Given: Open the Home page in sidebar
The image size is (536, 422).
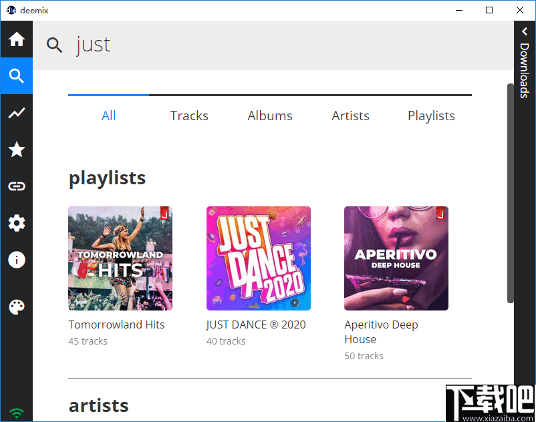Looking at the screenshot, I should 17,39.
